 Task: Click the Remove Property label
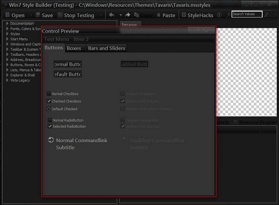[258, 122]
